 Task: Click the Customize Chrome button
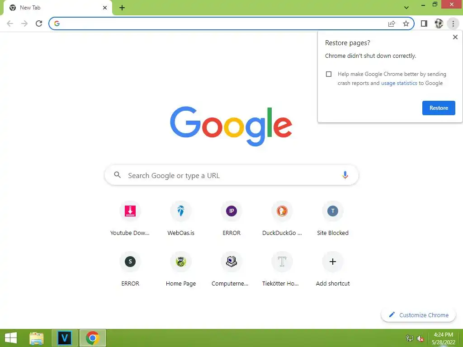click(x=418, y=315)
